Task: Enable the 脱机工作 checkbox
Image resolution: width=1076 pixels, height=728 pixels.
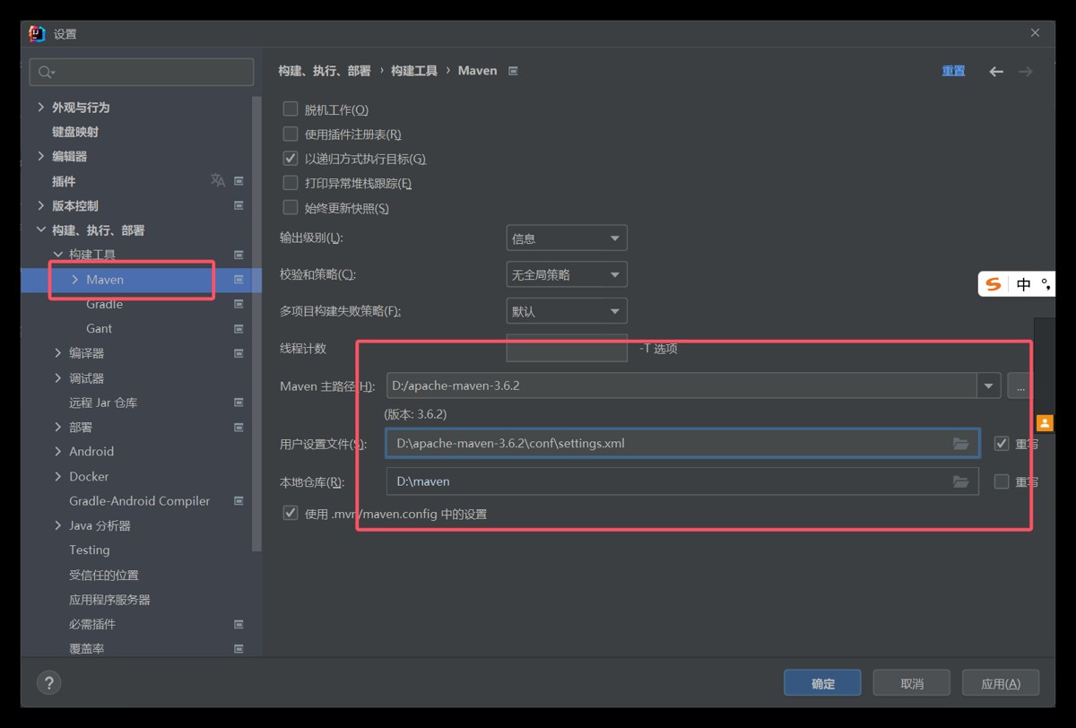Action: pyautogui.click(x=290, y=109)
